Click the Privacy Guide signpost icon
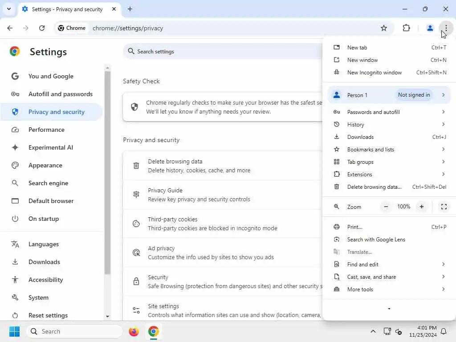Image resolution: width=456 pixels, height=342 pixels. pos(136,195)
